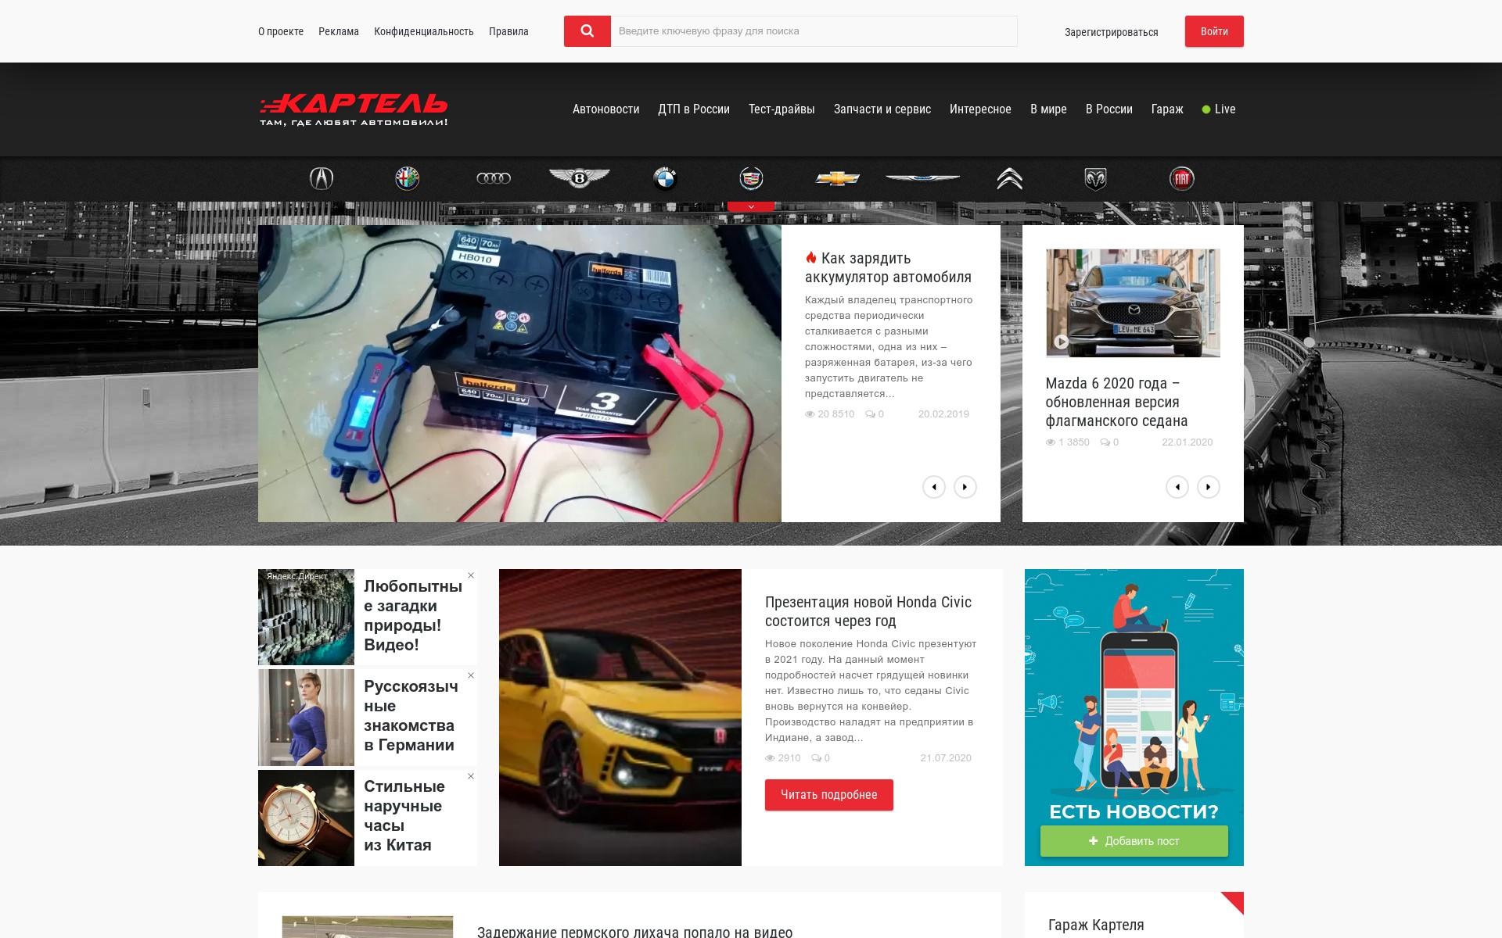Select the Alfa Romeo brand logo

point(407,179)
